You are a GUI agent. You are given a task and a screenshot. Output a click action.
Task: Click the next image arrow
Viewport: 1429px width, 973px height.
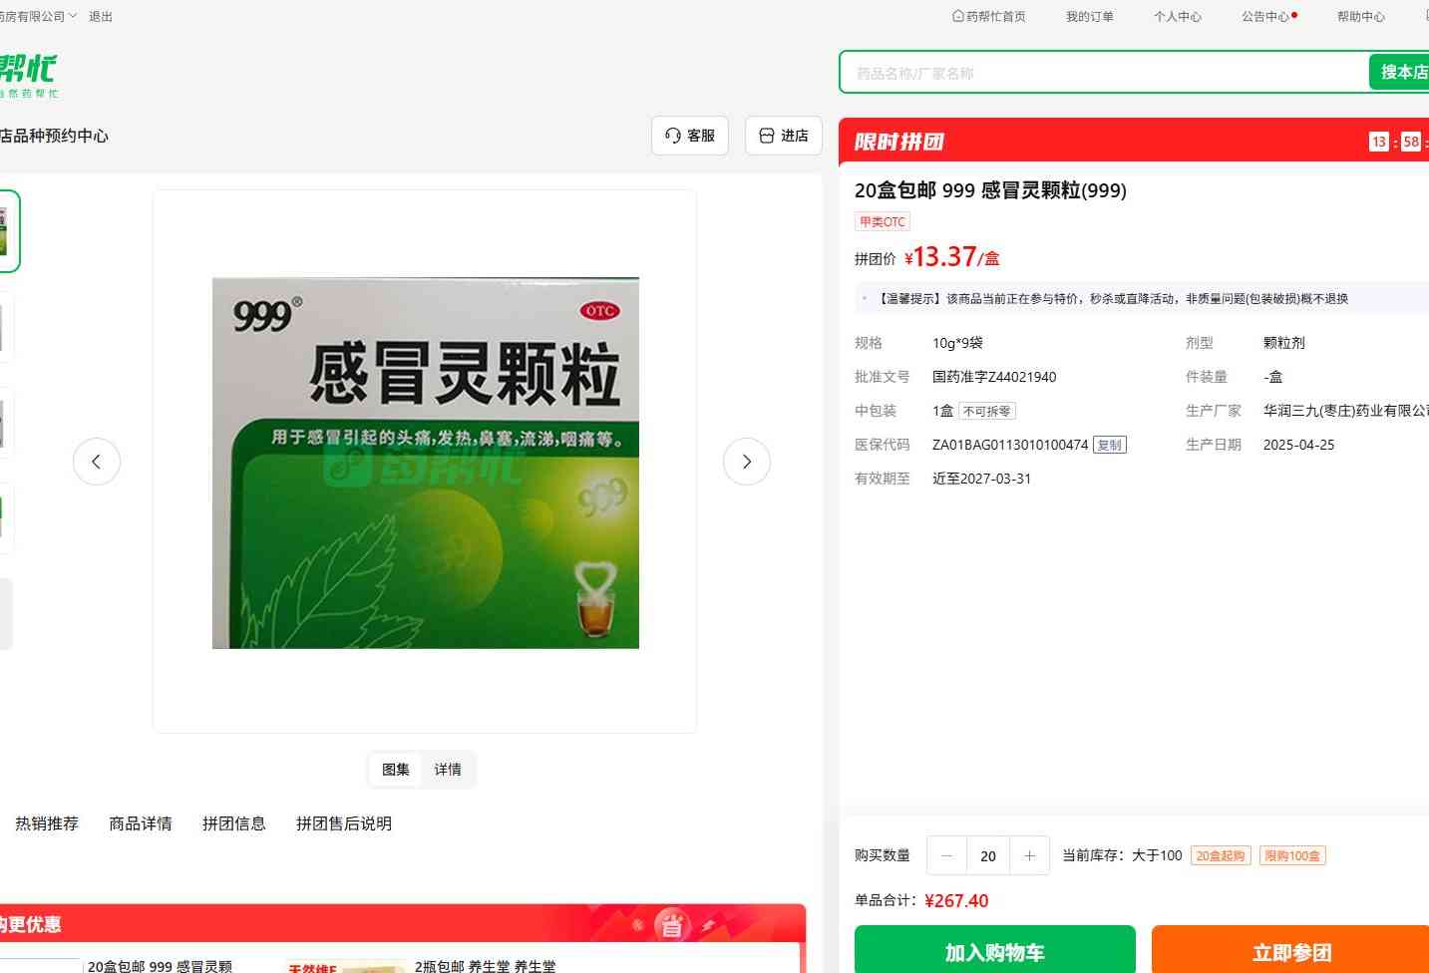pyautogui.click(x=746, y=462)
